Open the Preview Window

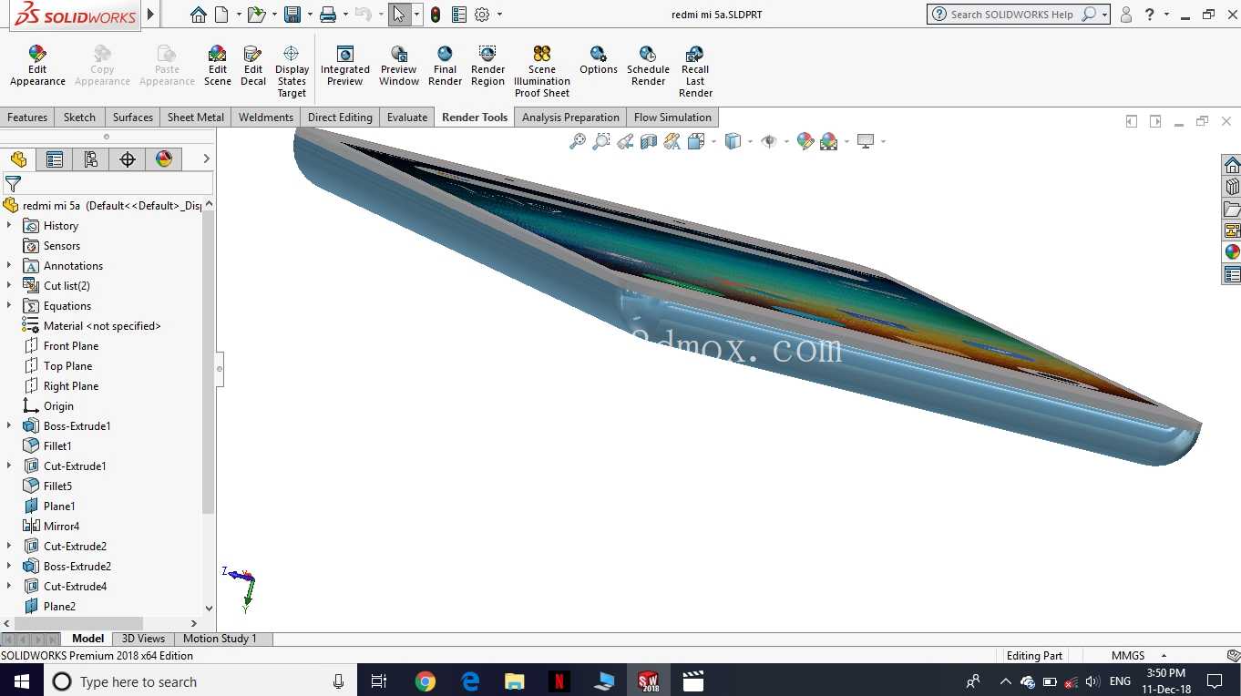click(399, 67)
